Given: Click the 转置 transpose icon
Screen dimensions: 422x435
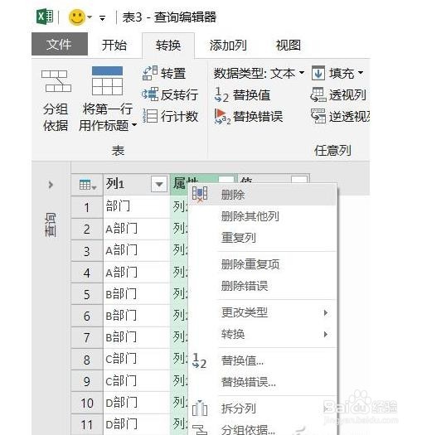Looking at the screenshot, I should coord(150,73).
